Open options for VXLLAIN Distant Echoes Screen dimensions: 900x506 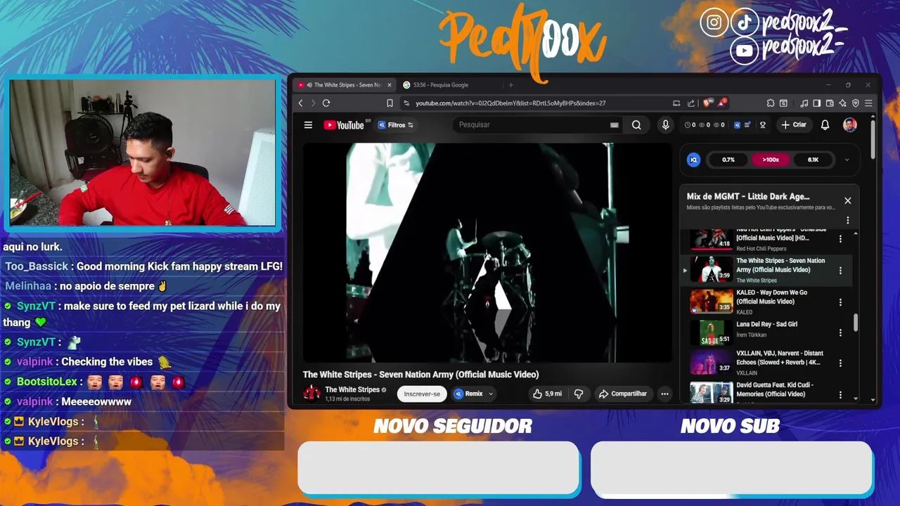pos(840,363)
